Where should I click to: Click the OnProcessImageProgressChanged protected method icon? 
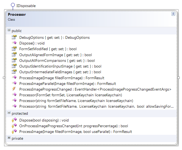14,126
